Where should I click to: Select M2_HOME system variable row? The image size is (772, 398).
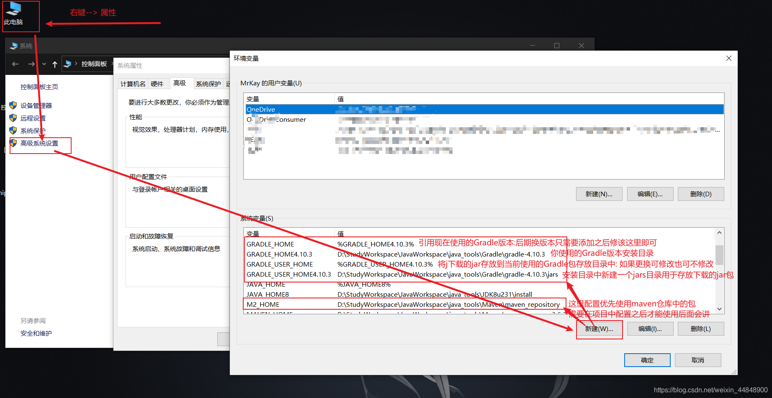pyautogui.click(x=480, y=304)
